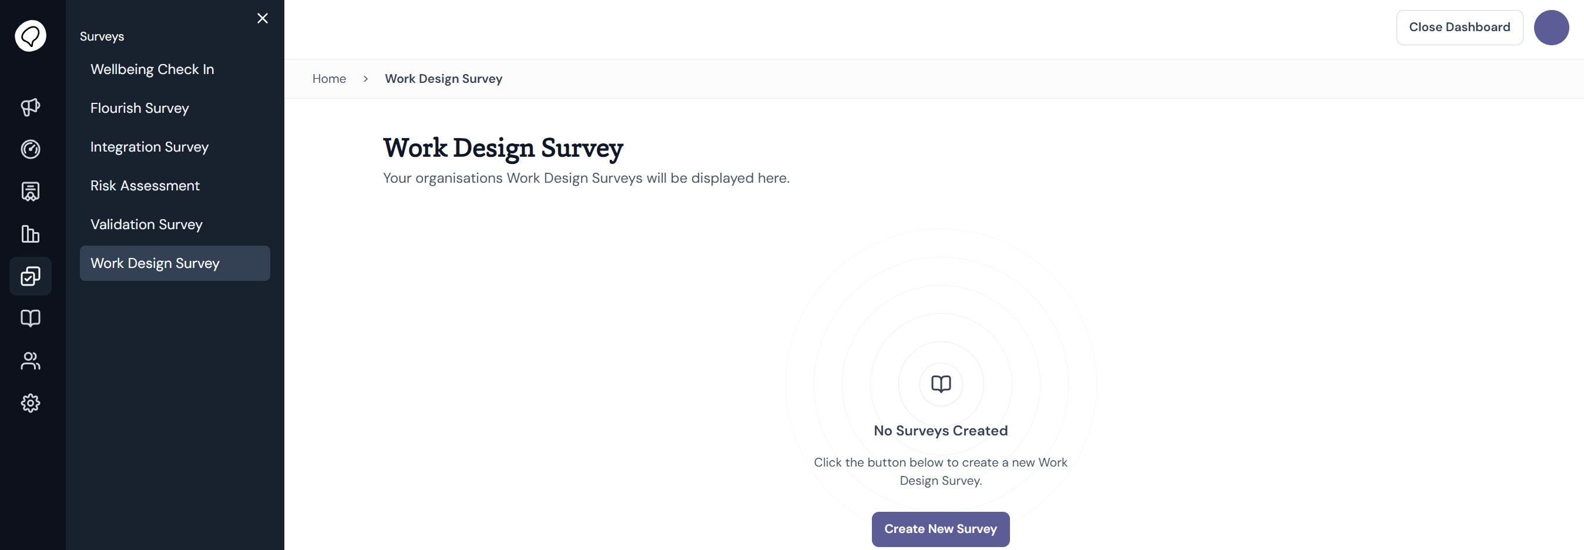Select the highlighted Work Design Survey item

pyautogui.click(x=174, y=263)
